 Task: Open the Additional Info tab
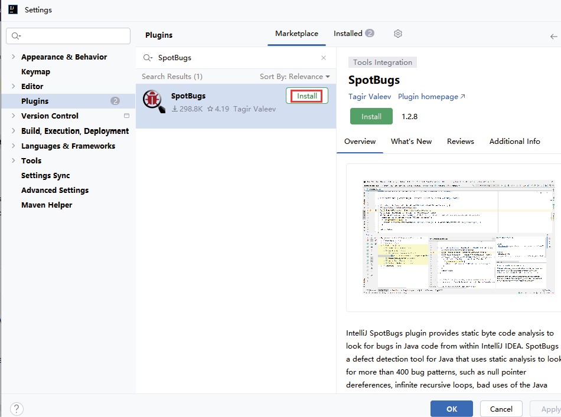[514, 142]
